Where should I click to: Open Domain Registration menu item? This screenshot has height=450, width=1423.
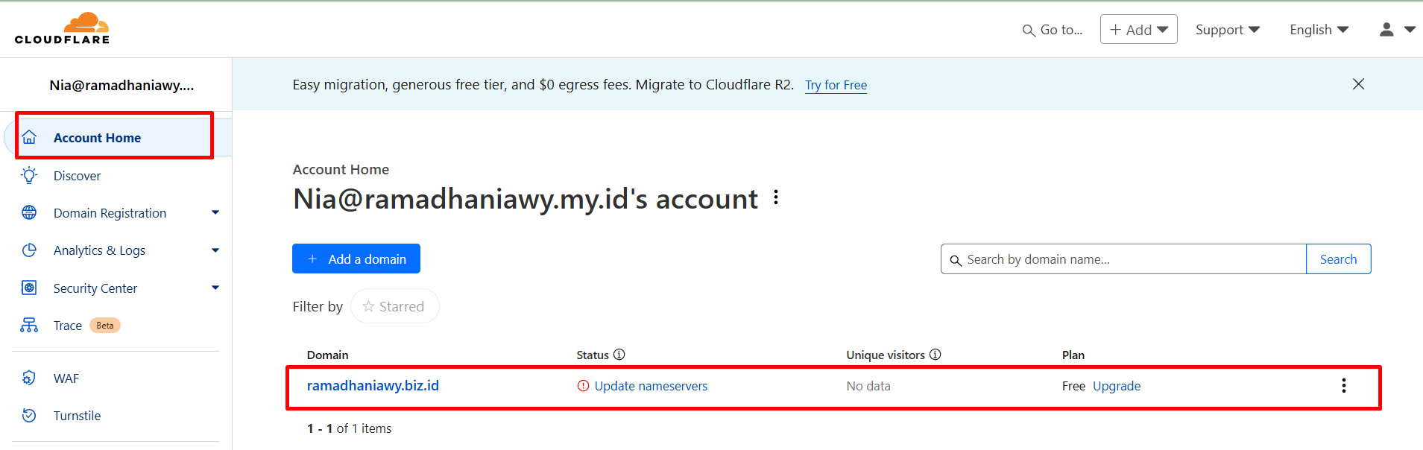[x=110, y=213]
